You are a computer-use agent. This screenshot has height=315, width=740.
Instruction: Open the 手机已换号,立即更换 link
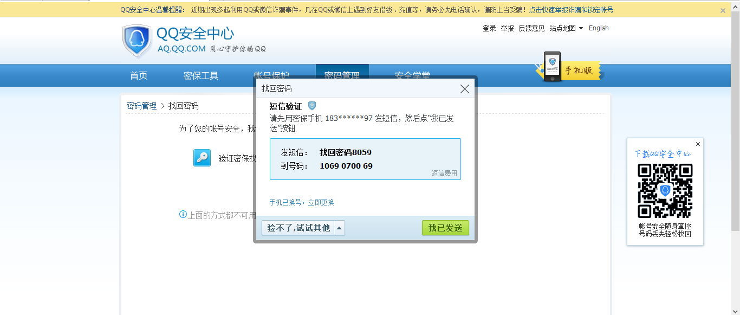pos(302,202)
